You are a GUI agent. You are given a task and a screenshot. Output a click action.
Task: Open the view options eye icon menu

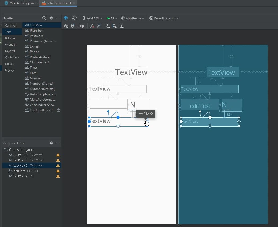pyautogui.click(x=66, y=26)
